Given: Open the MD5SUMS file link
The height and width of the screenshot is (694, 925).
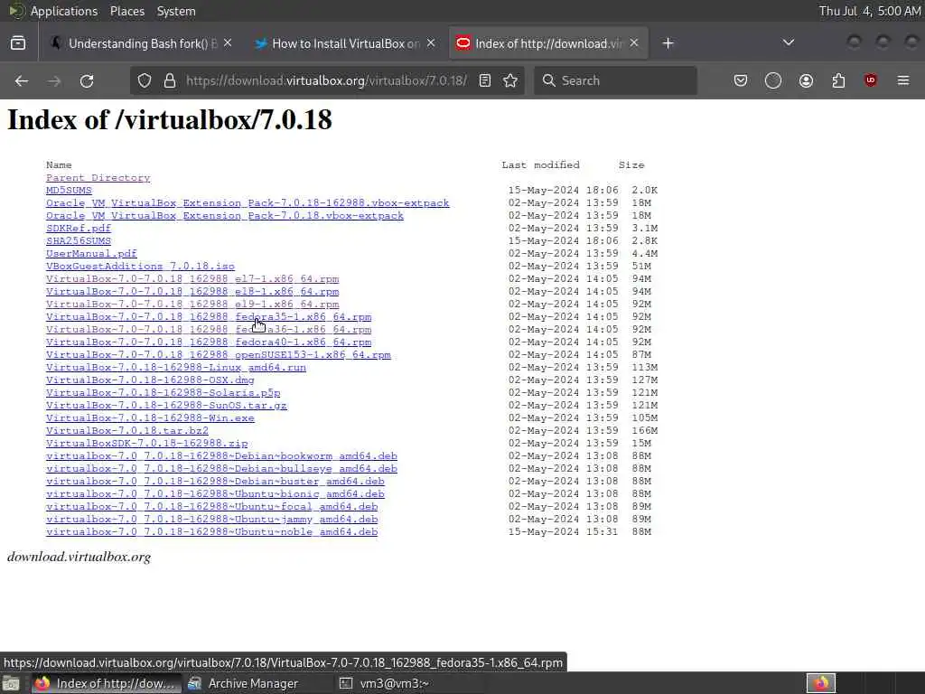Looking at the screenshot, I should 69,190.
